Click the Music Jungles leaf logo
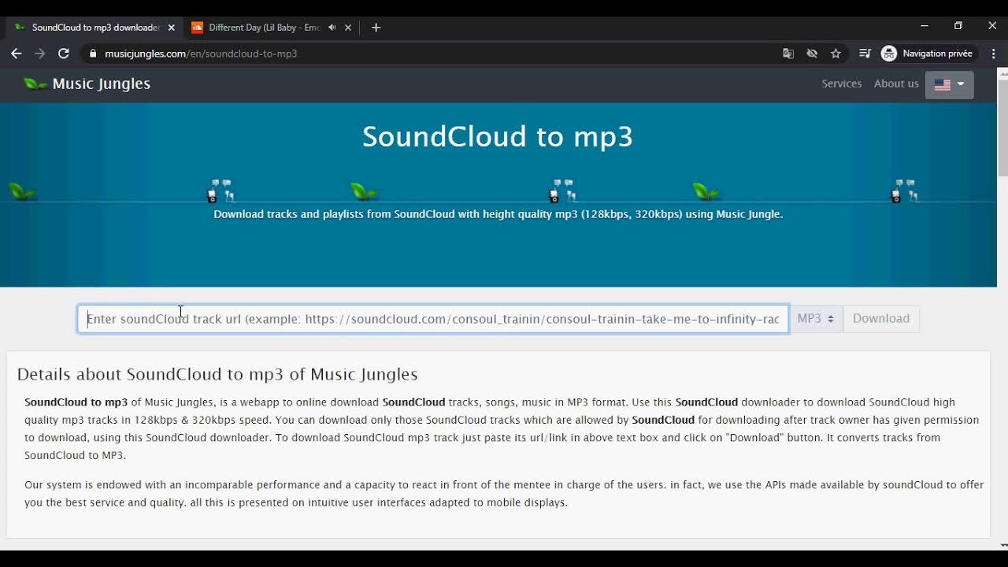 click(35, 83)
